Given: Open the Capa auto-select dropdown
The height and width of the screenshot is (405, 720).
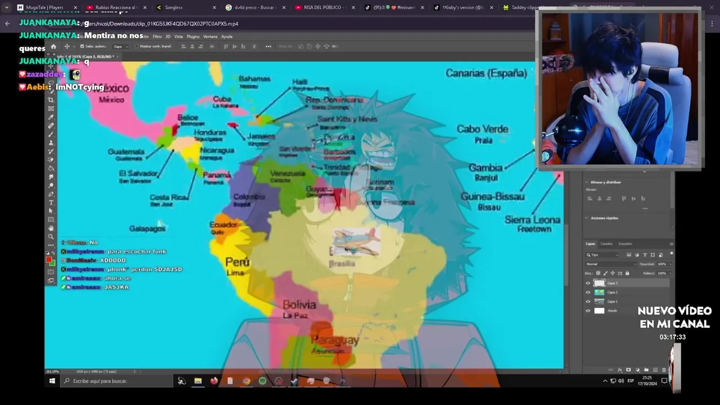Looking at the screenshot, I should pos(120,46).
